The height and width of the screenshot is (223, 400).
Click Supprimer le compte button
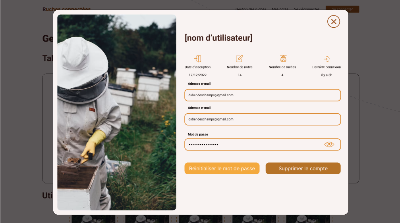click(x=303, y=168)
